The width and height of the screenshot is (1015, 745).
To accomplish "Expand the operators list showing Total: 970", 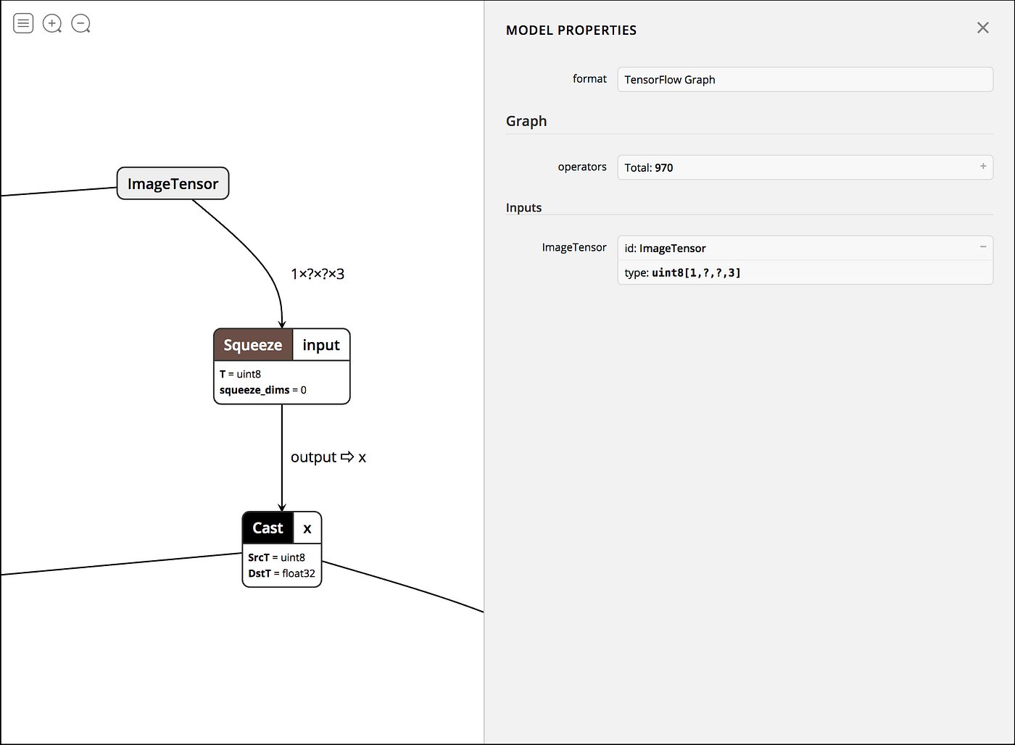I will [x=983, y=167].
